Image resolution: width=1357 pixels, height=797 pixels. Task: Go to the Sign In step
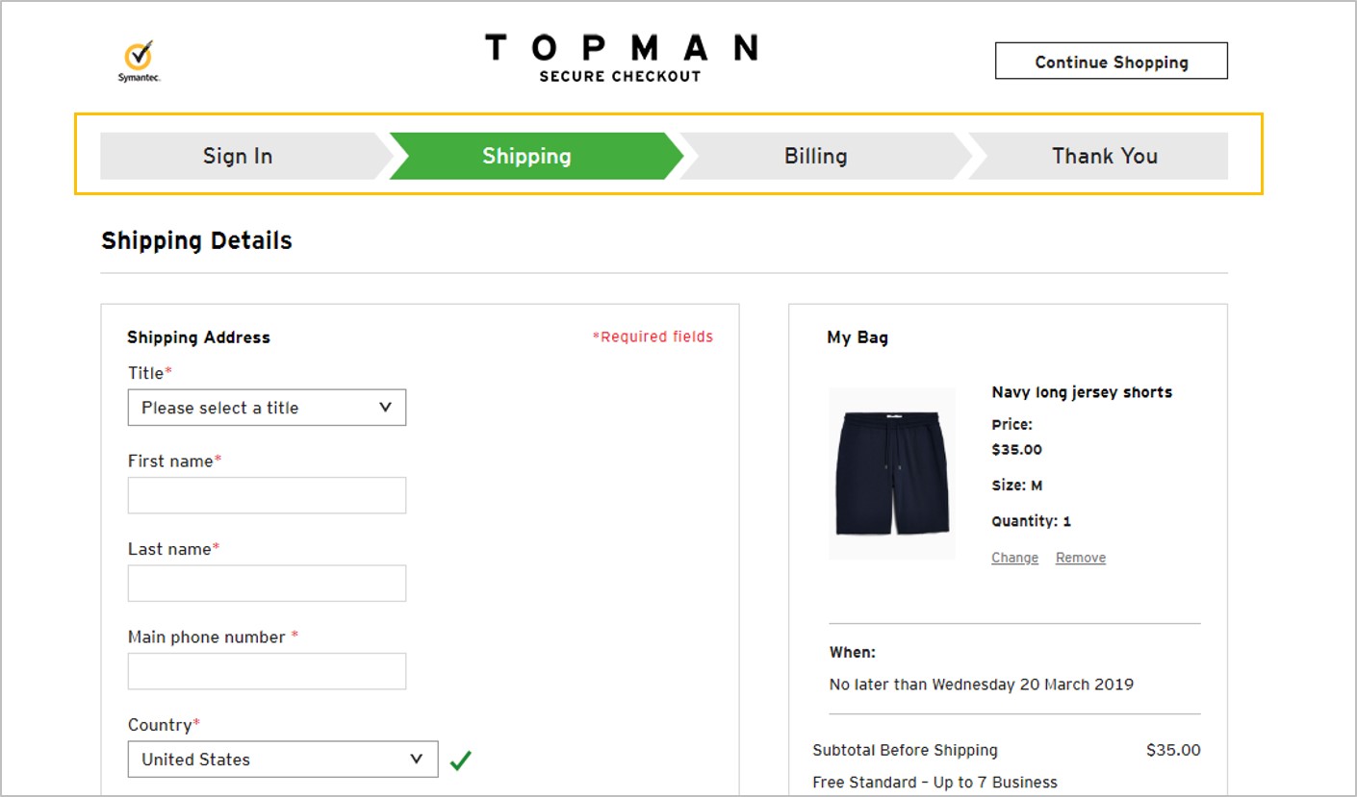(x=238, y=156)
